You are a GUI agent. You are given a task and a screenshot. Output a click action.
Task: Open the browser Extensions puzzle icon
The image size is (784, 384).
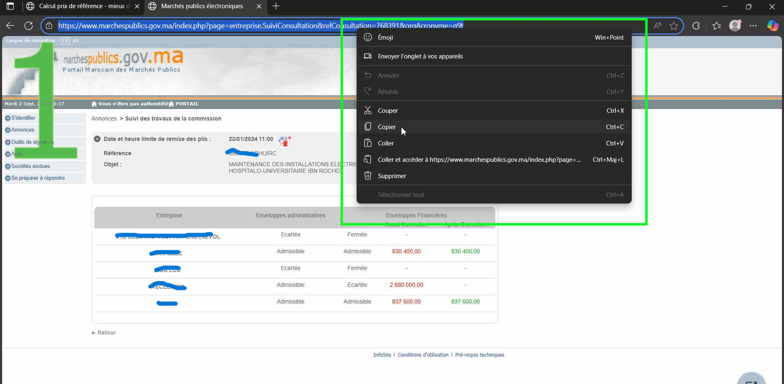click(x=696, y=26)
